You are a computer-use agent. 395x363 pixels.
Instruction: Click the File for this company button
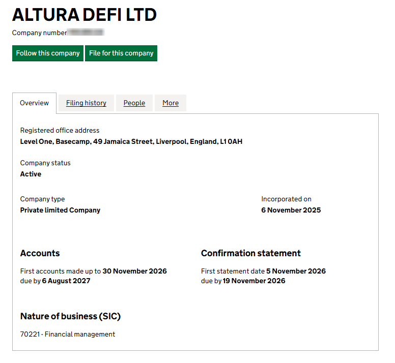click(x=121, y=53)
